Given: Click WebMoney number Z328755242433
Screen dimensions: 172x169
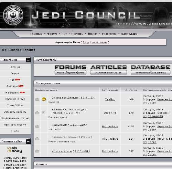Looking at the screenshot, I should click(15, 158).
